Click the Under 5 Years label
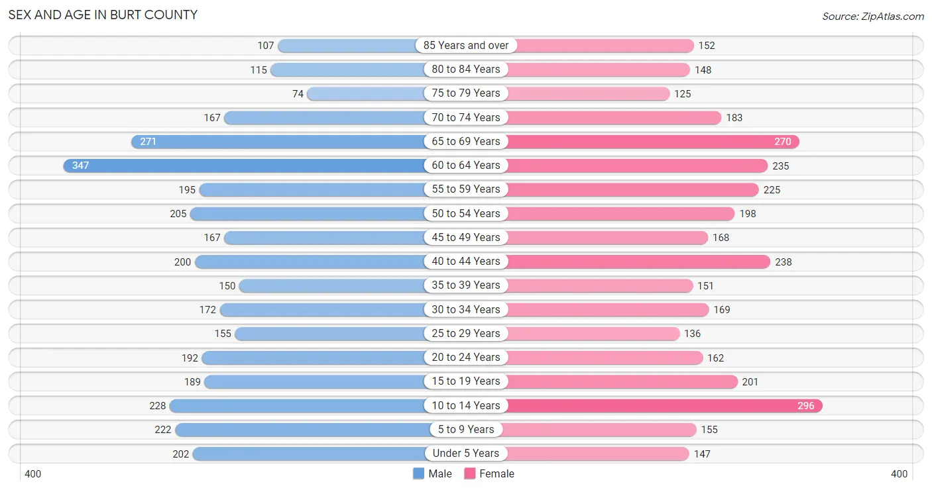 pyautogui.click(x=466, y=454)
